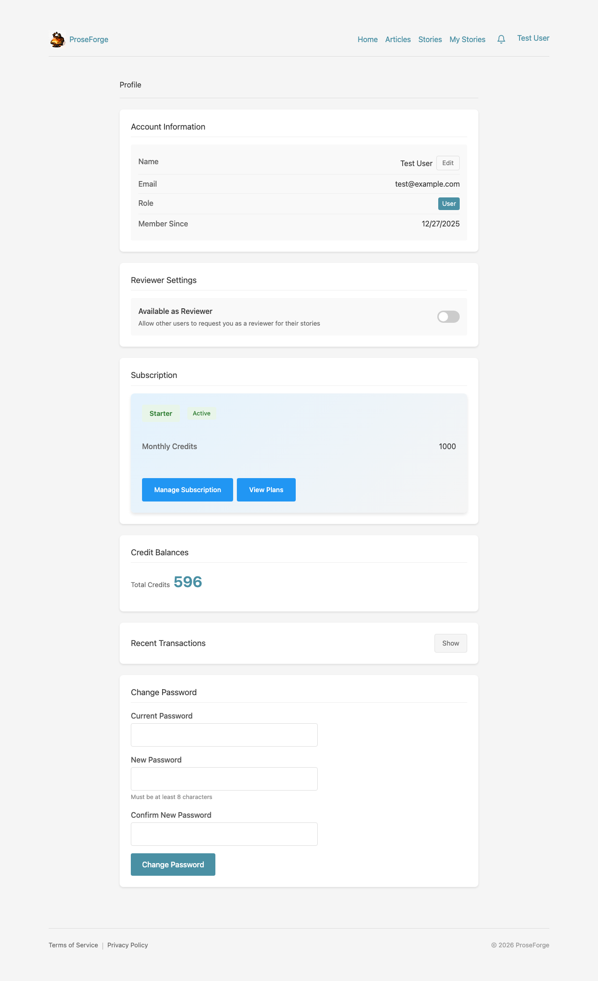
Task: Submit the Change Password form
Action: click(173, 864)
